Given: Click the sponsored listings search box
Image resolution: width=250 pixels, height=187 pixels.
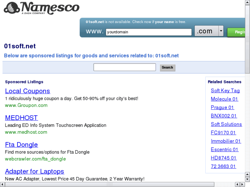Looking at the screenshot, I should click(x=125, y=67).
